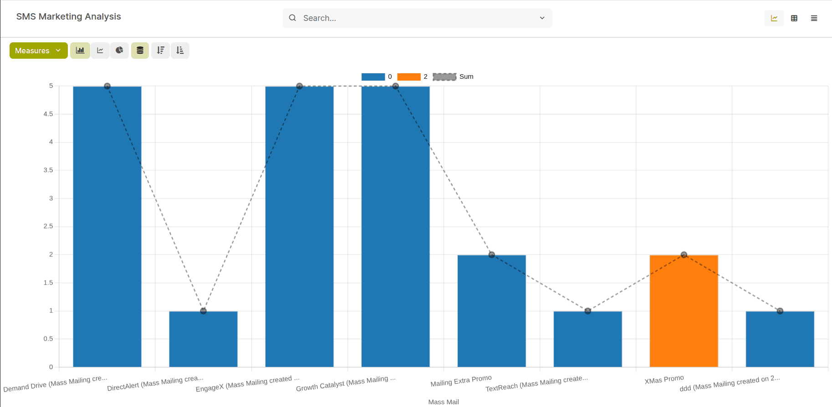Viewport: 832px width, 407px height.
Task: Click the orange XMas Promo bar
Action: pos(684,314)
